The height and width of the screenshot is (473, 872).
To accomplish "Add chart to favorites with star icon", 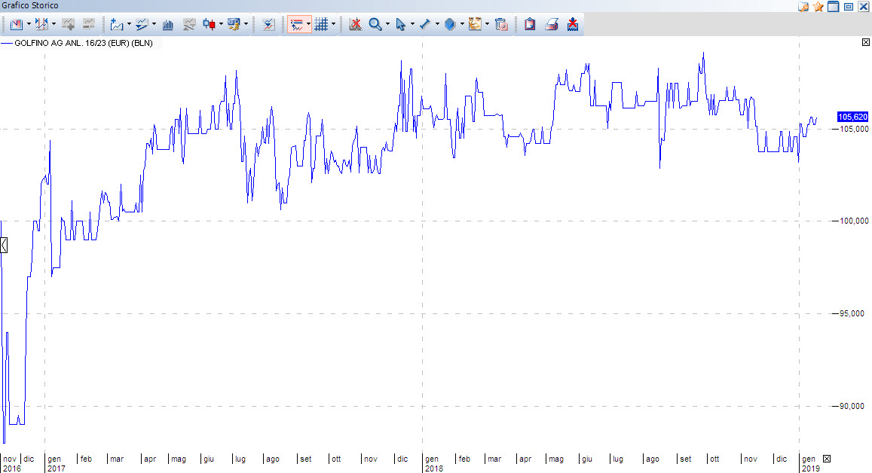I will pos(818,6).
